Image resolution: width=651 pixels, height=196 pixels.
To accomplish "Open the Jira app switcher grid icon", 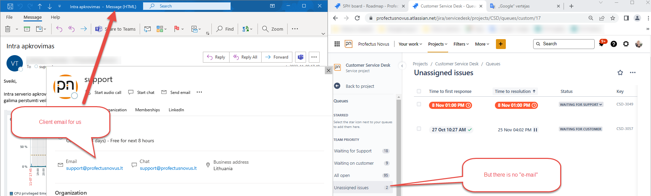I will (x=337, y=44).
